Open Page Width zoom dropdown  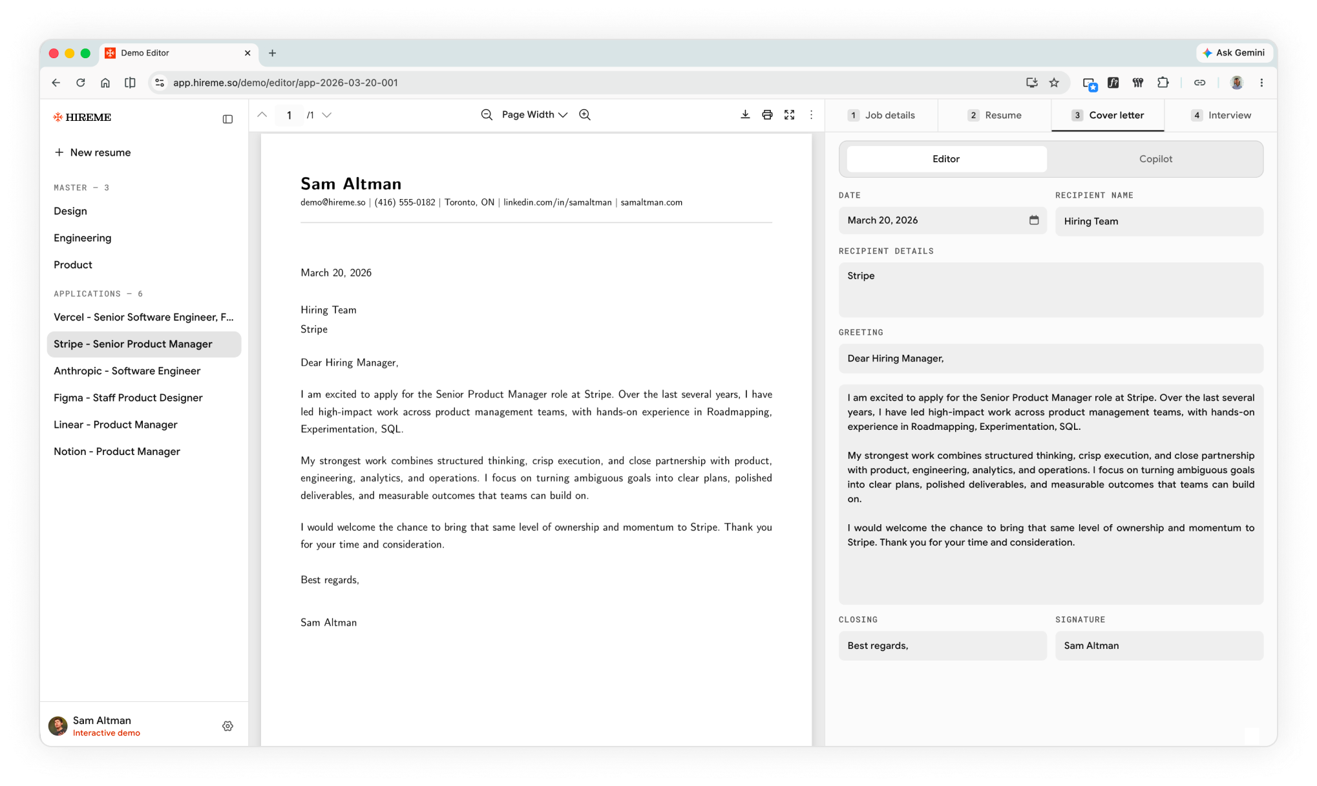pos(534,114)
